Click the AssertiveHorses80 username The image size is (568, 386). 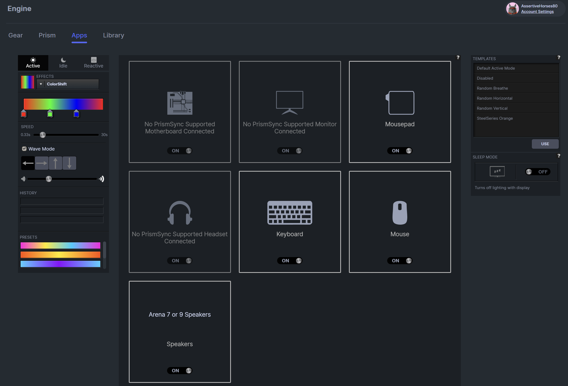[x=539, y=6]
